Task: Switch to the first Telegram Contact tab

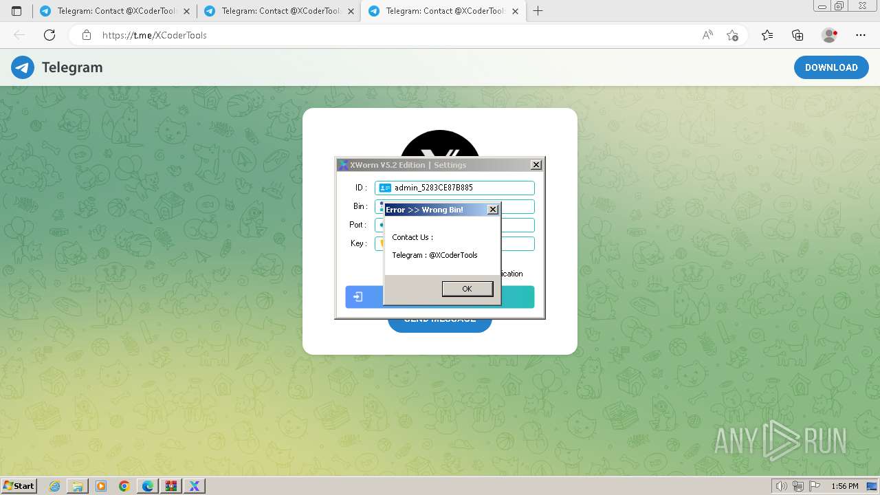Action: click(x=114, y=11)
